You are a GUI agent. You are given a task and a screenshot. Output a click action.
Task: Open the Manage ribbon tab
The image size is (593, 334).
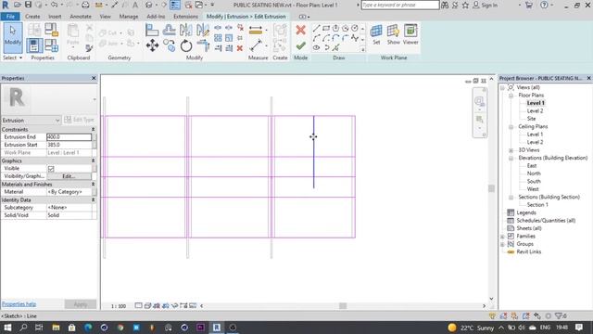[x=129, y=17]
